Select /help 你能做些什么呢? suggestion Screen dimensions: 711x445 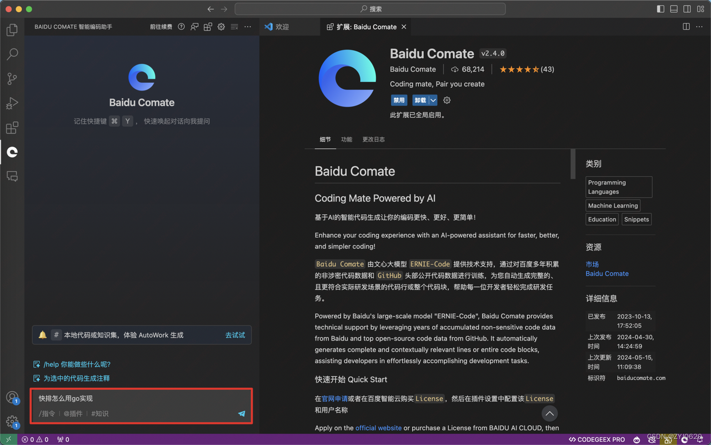coord(72,364)
